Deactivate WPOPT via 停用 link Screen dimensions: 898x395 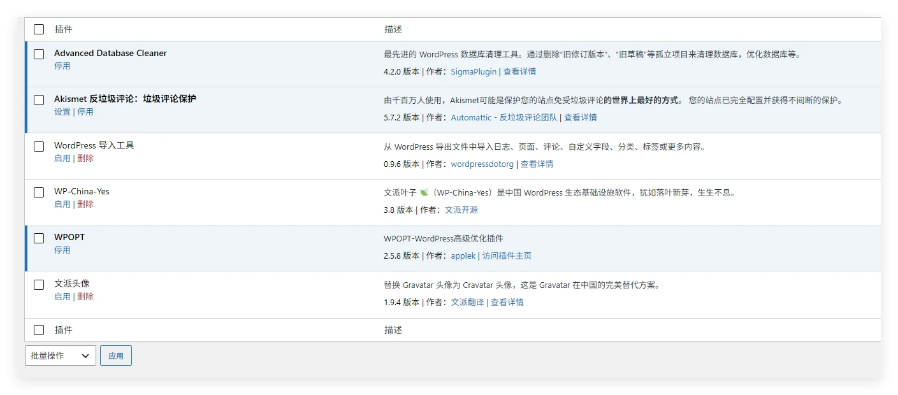coord(62,250)
